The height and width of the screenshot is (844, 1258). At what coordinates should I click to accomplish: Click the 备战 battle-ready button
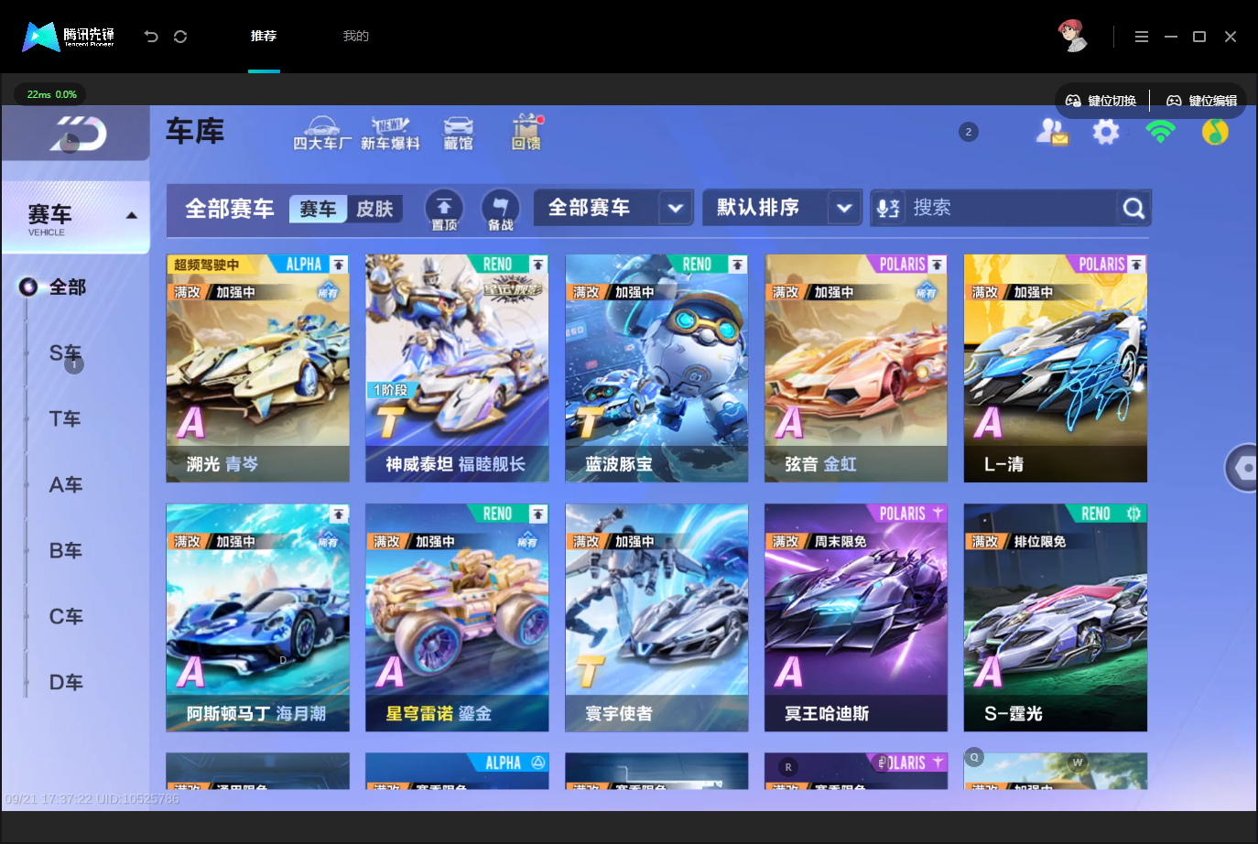point(500,210)
